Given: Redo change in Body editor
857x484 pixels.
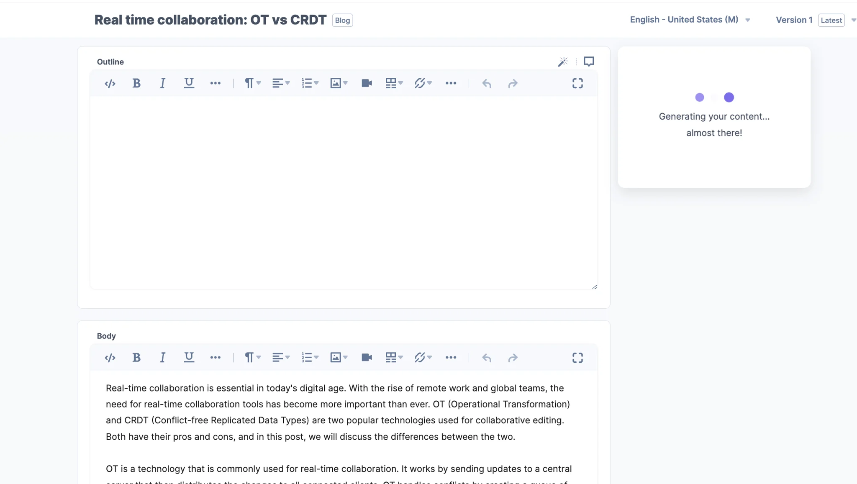Looking at the screenshot, I should [513, 358].
